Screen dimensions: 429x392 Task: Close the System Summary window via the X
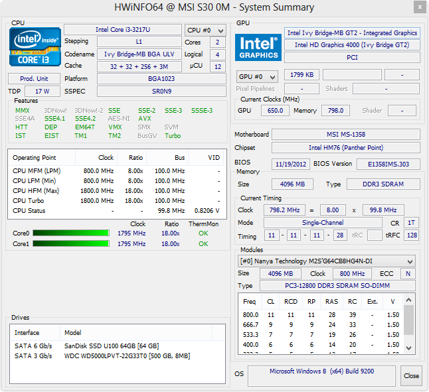tap(420, 7)
